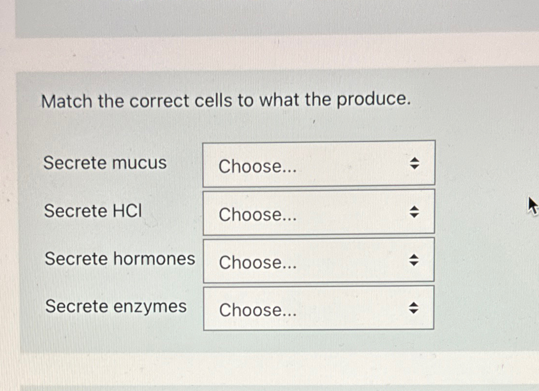The height and width of the screenshot is (391, 539).
Task: Open the 'Choose...' dropdown for 'Secrete HCl'
Action: coord(319,212)
